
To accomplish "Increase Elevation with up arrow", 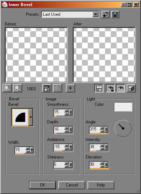I will [x=102, y=163].
